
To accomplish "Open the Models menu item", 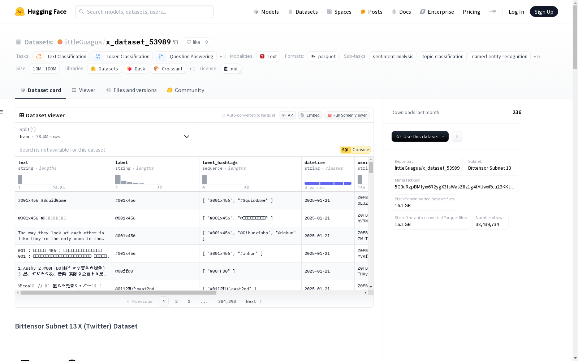I will [266, 12].
